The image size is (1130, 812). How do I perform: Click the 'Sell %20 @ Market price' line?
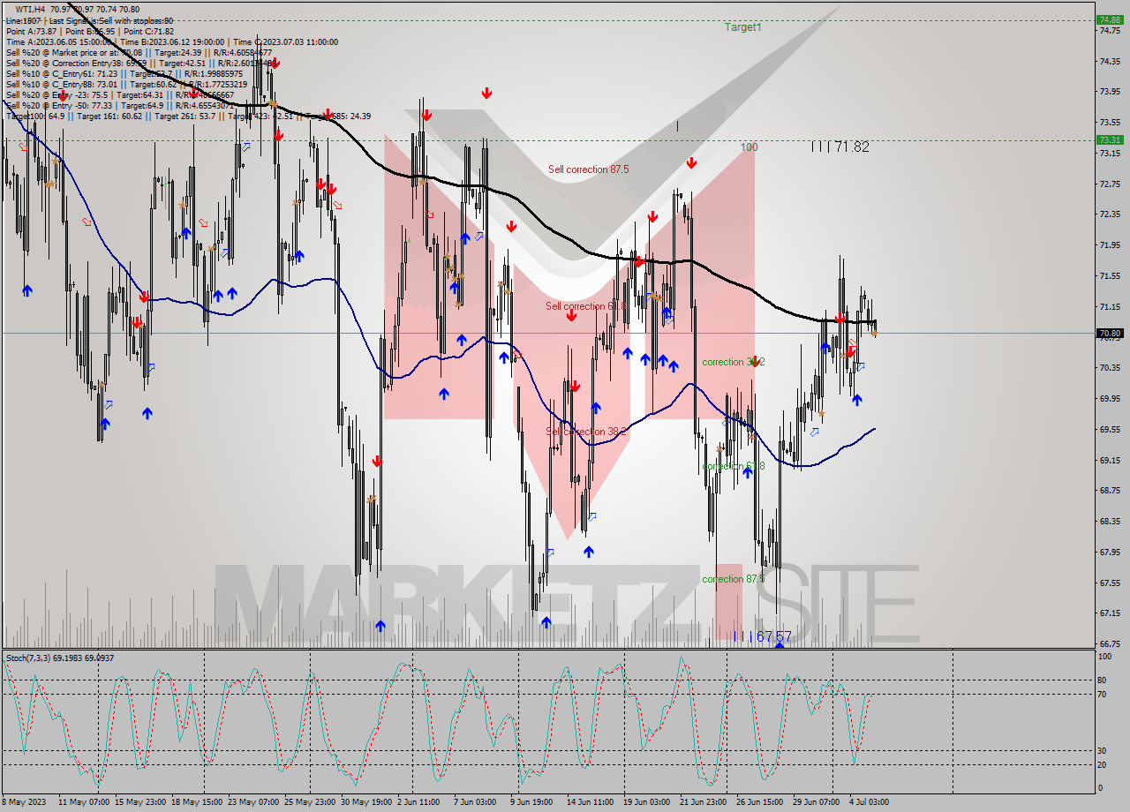[x=139, y=52]
